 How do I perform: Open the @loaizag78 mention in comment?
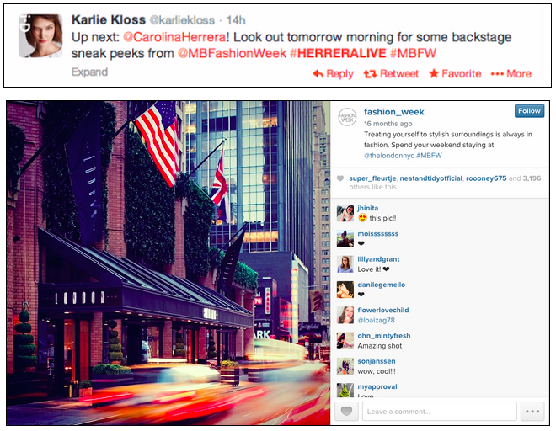(376, 321)
